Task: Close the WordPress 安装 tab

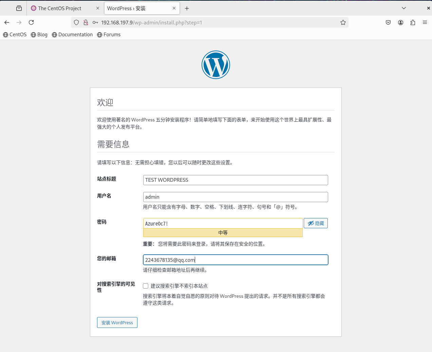Action: [x=174, y=8]
